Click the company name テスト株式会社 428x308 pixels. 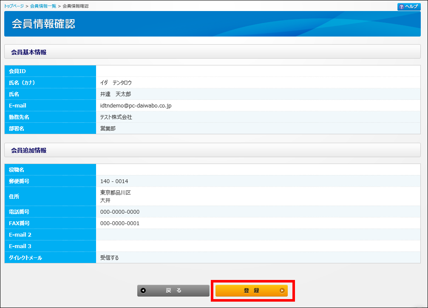coord(116,117)
